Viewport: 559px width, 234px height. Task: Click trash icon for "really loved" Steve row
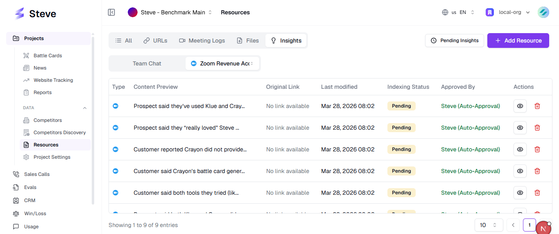537,128
